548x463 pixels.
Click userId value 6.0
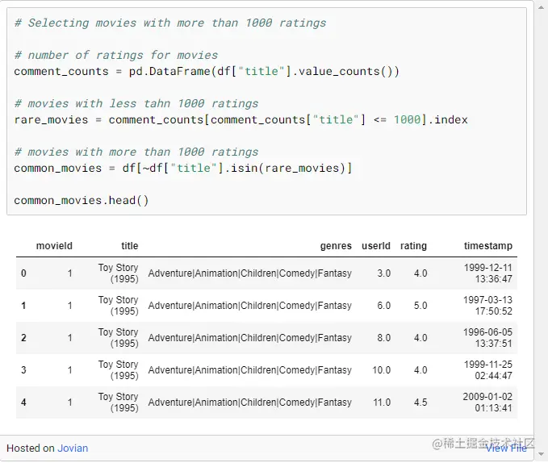tap(383, 306)
